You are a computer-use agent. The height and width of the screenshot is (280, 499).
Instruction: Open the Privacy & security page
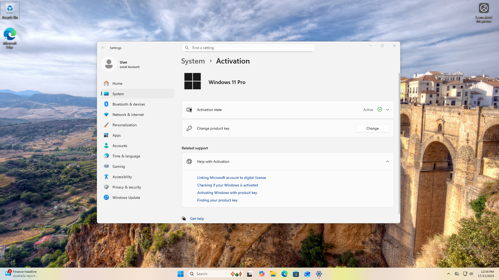(127, 187)
